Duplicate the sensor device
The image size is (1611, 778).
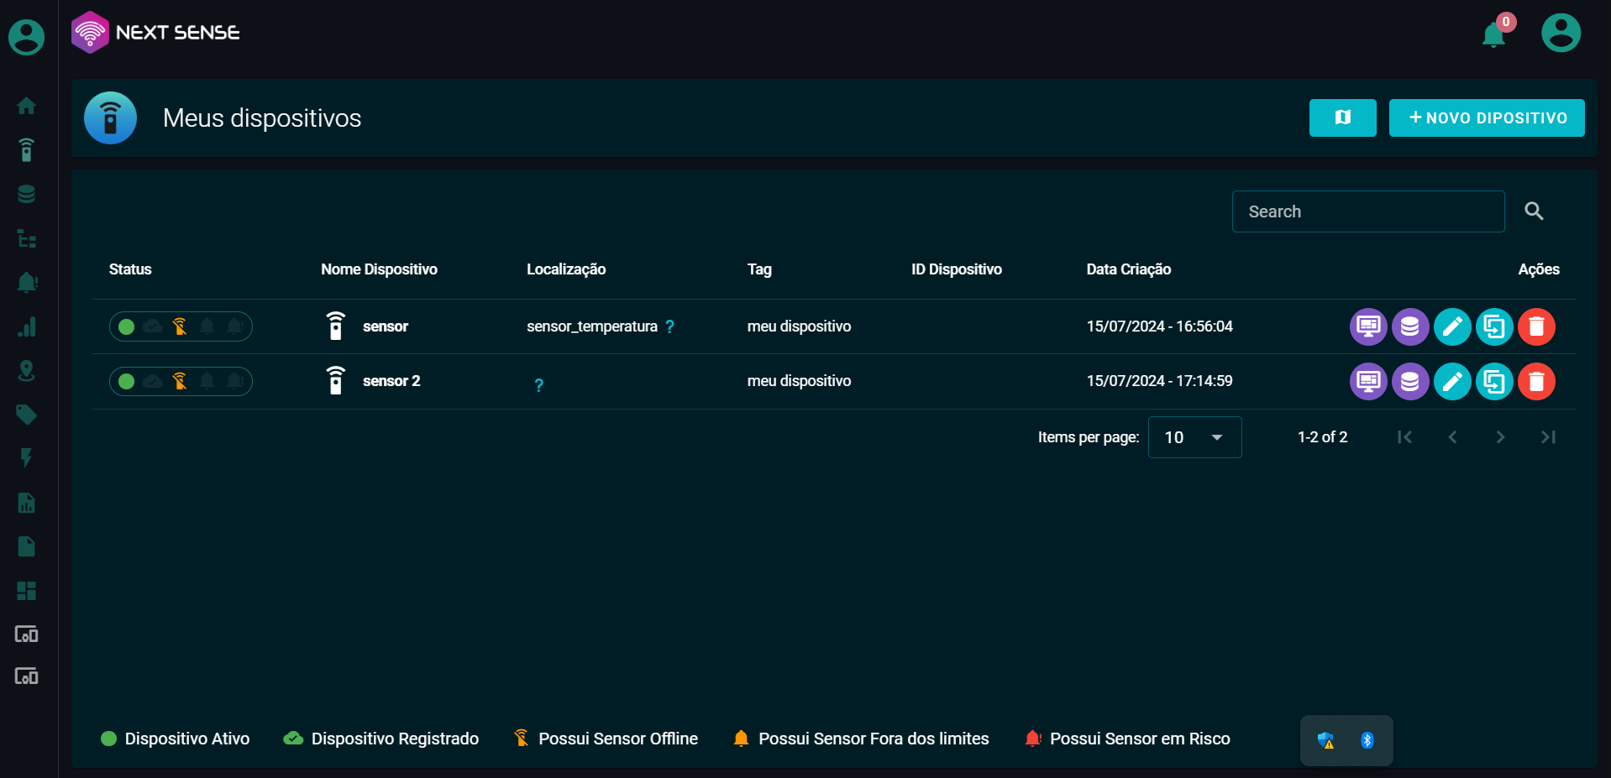(1494, 326)
